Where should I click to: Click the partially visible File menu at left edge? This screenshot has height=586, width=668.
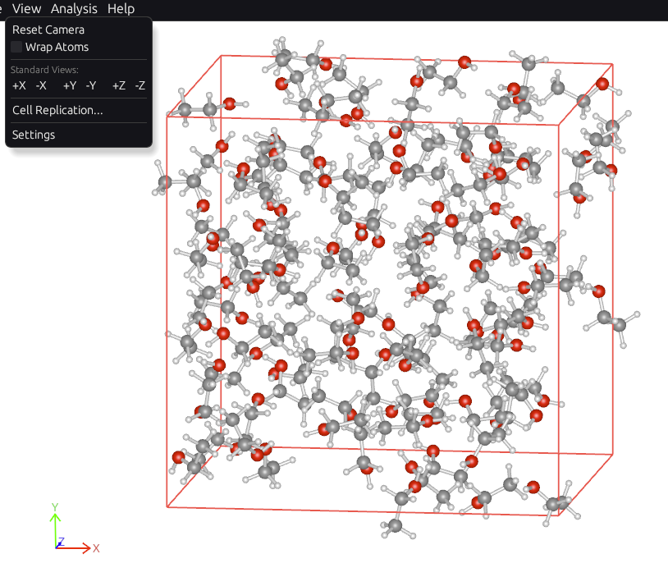click(x=2, y=9)
